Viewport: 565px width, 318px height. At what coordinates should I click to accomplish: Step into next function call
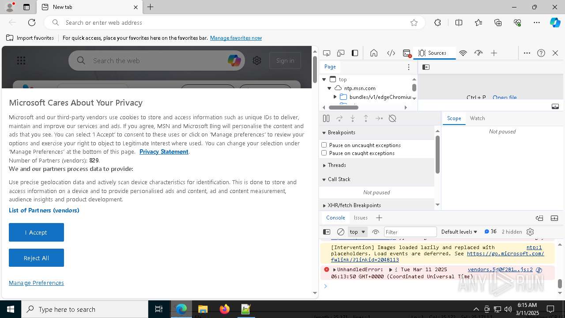coord(353,118)
